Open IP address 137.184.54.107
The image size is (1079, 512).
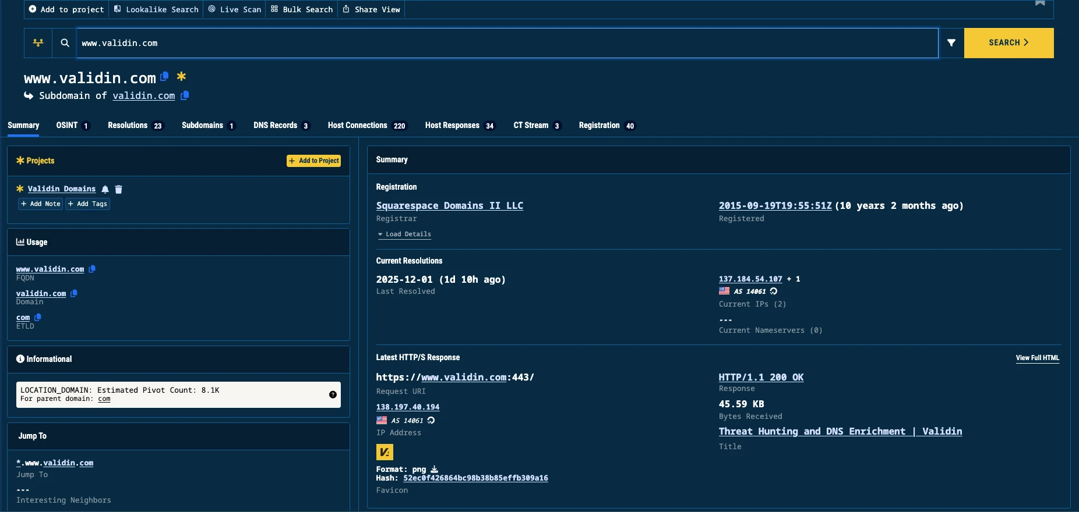pyautogui.click(x=750, y=279)
